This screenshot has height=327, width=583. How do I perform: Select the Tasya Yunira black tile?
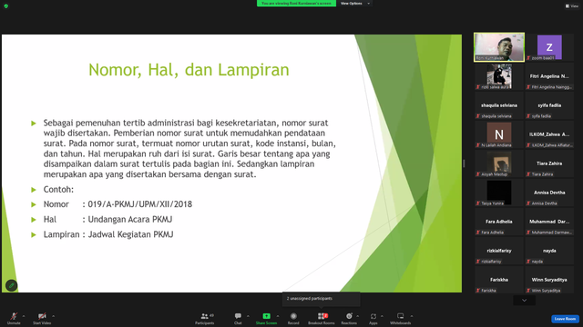[499, 193]
